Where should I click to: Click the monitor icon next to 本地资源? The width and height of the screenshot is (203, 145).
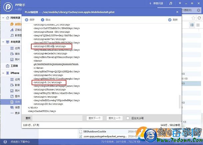coord(8,42)
